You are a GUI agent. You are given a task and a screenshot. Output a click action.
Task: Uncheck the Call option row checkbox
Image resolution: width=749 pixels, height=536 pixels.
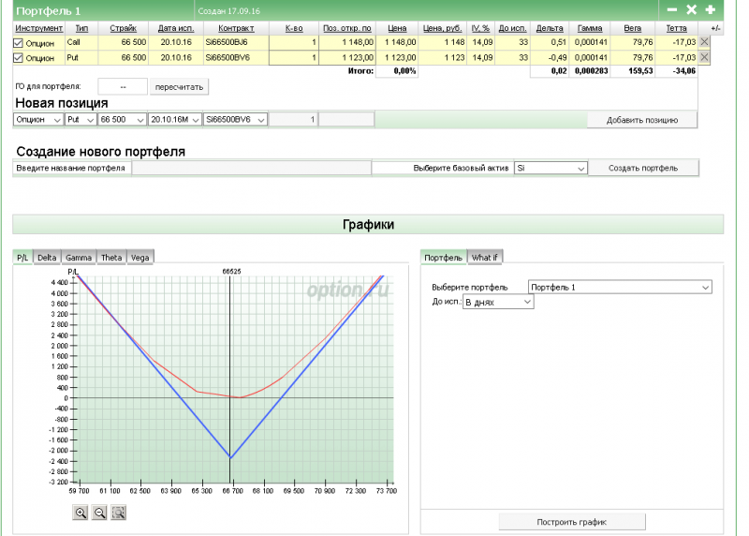19,42
